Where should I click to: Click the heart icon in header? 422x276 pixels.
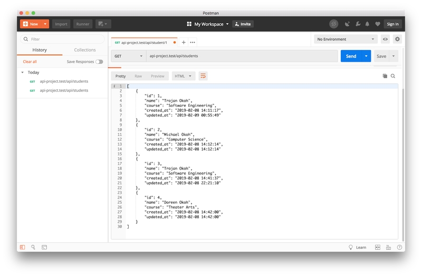[377, 24]
